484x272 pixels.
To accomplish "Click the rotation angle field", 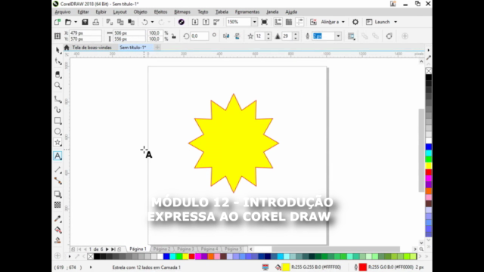I will click(200, 36).
